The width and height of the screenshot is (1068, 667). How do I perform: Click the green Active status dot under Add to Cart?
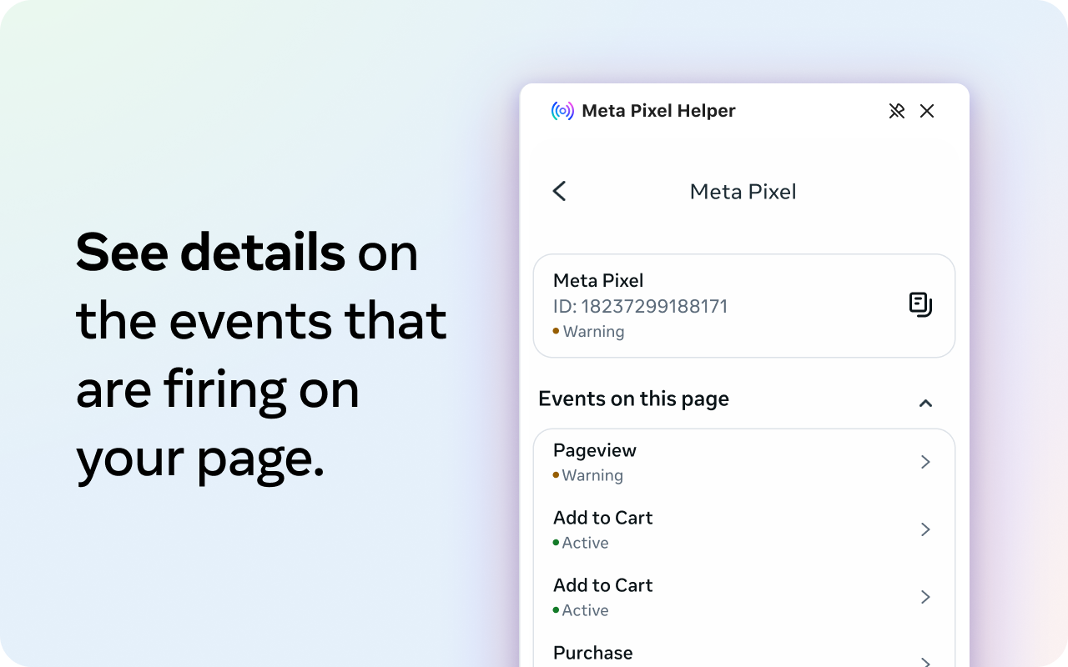(x=556, y=542)
